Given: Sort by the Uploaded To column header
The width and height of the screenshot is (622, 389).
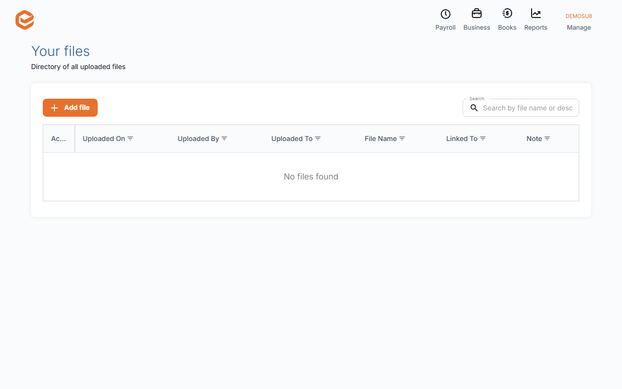Looking at the screenshot, I should 292,139.
